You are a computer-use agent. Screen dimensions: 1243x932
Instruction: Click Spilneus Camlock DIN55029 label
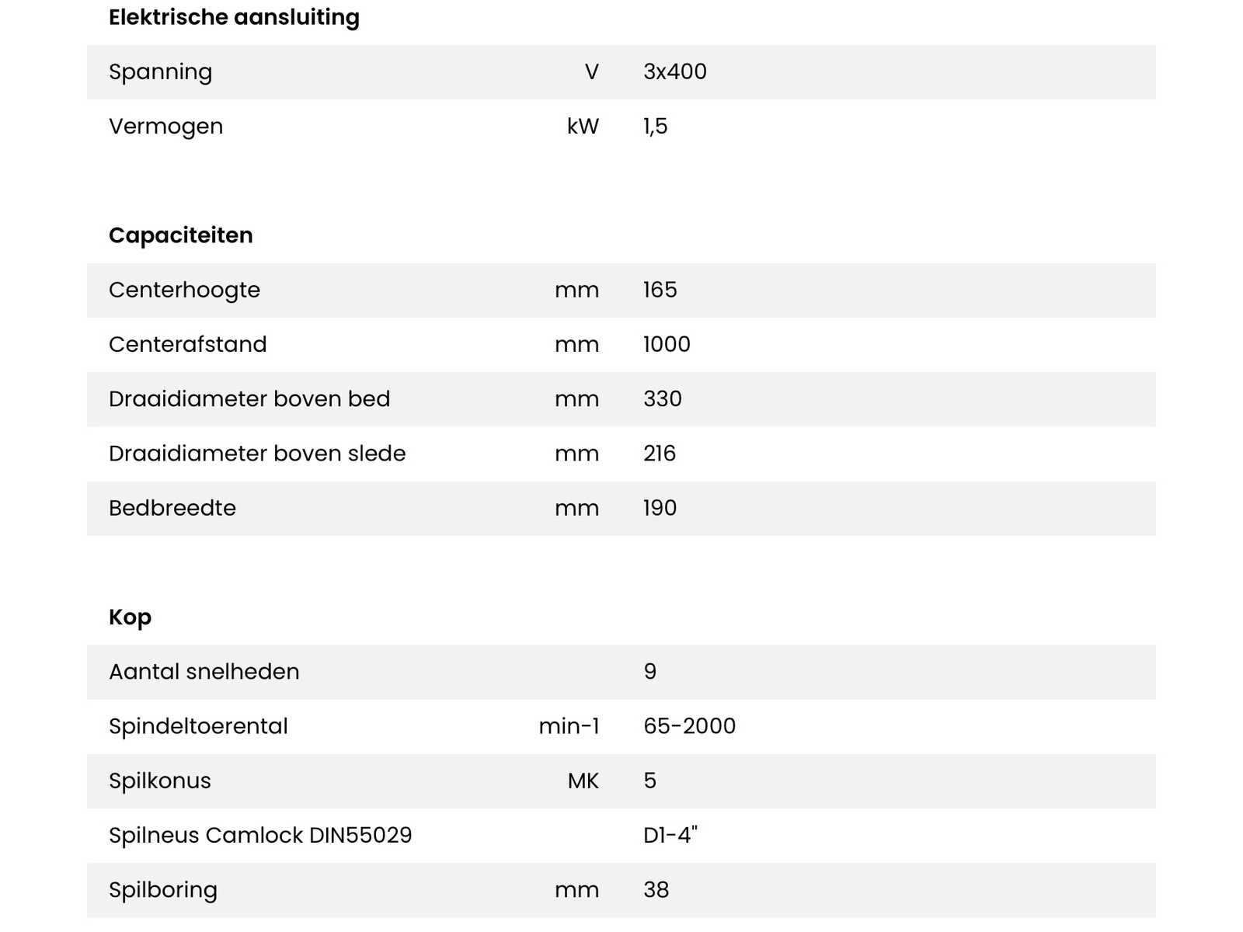point(260,835)
